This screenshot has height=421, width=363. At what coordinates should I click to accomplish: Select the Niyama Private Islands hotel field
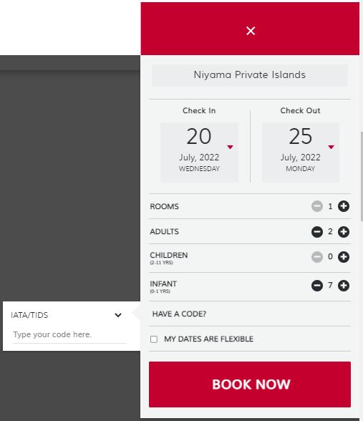[x=250, y=75]
